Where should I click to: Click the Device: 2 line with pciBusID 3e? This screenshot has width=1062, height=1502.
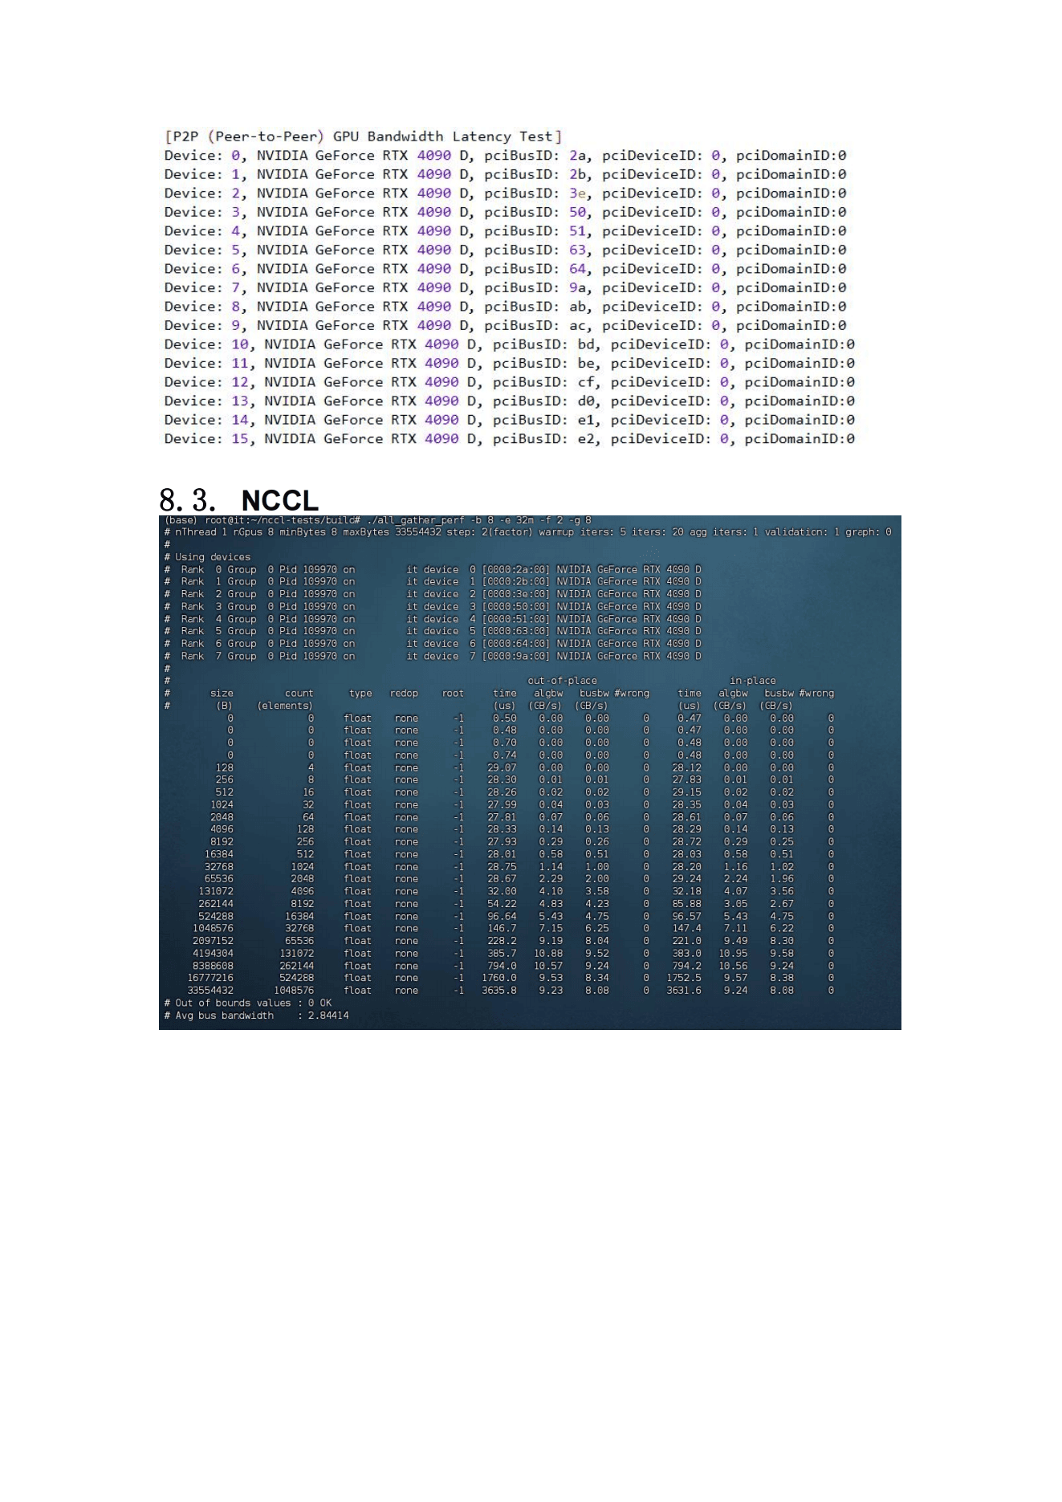(x=505, y=193)
